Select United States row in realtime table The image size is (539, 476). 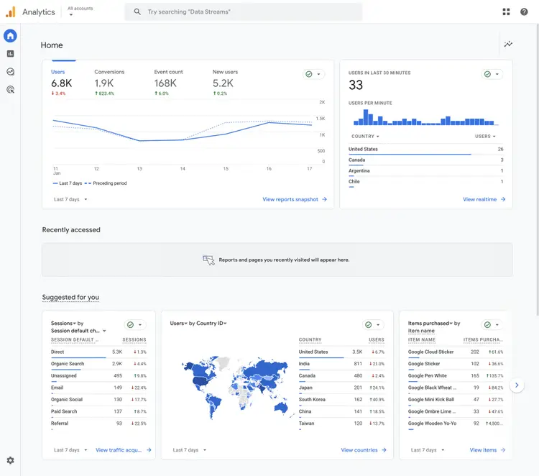coord(426,150)
